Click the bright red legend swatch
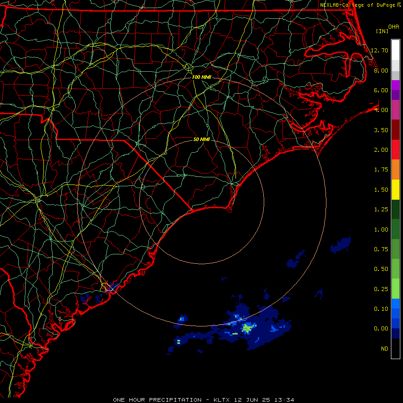The image size is (403, 403). [395, 150]
